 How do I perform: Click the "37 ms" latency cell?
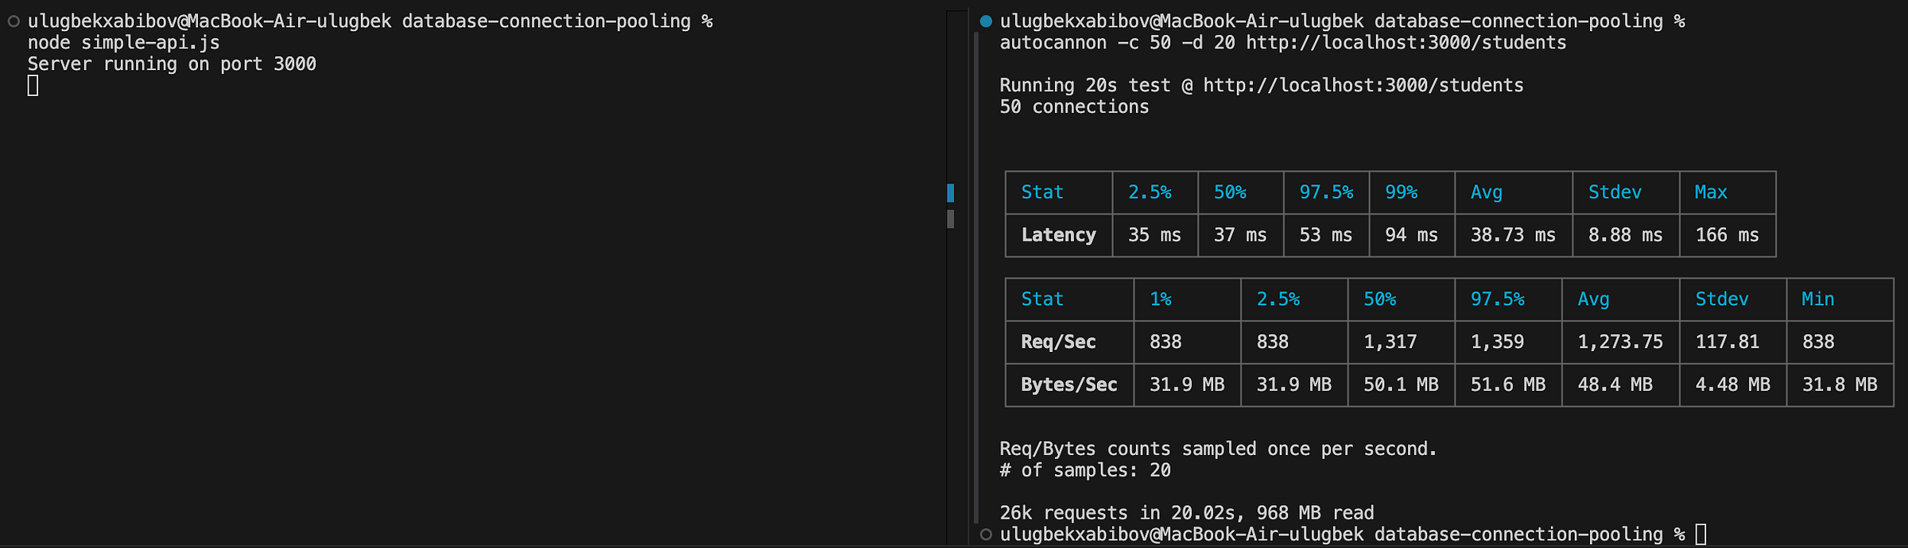coord(1240,235)
